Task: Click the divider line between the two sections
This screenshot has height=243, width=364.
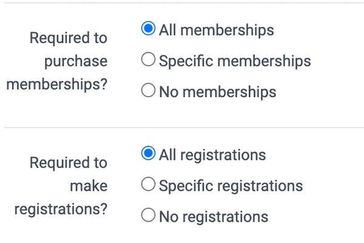Action: click(x=184, y=128)
